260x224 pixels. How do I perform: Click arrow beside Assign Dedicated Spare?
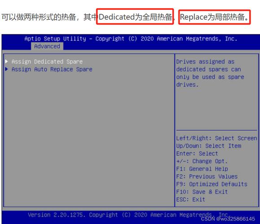7,61
